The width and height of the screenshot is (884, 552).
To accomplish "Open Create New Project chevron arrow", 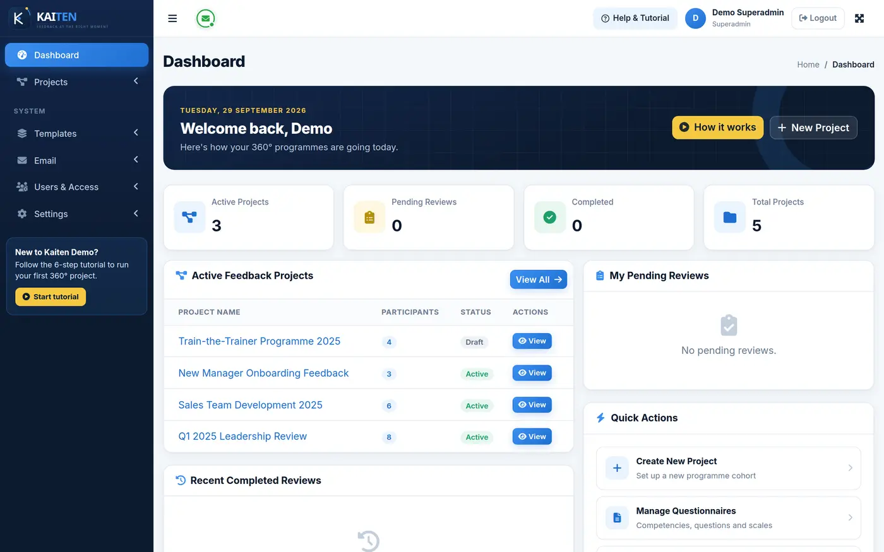I will click(x=850, y=468).
